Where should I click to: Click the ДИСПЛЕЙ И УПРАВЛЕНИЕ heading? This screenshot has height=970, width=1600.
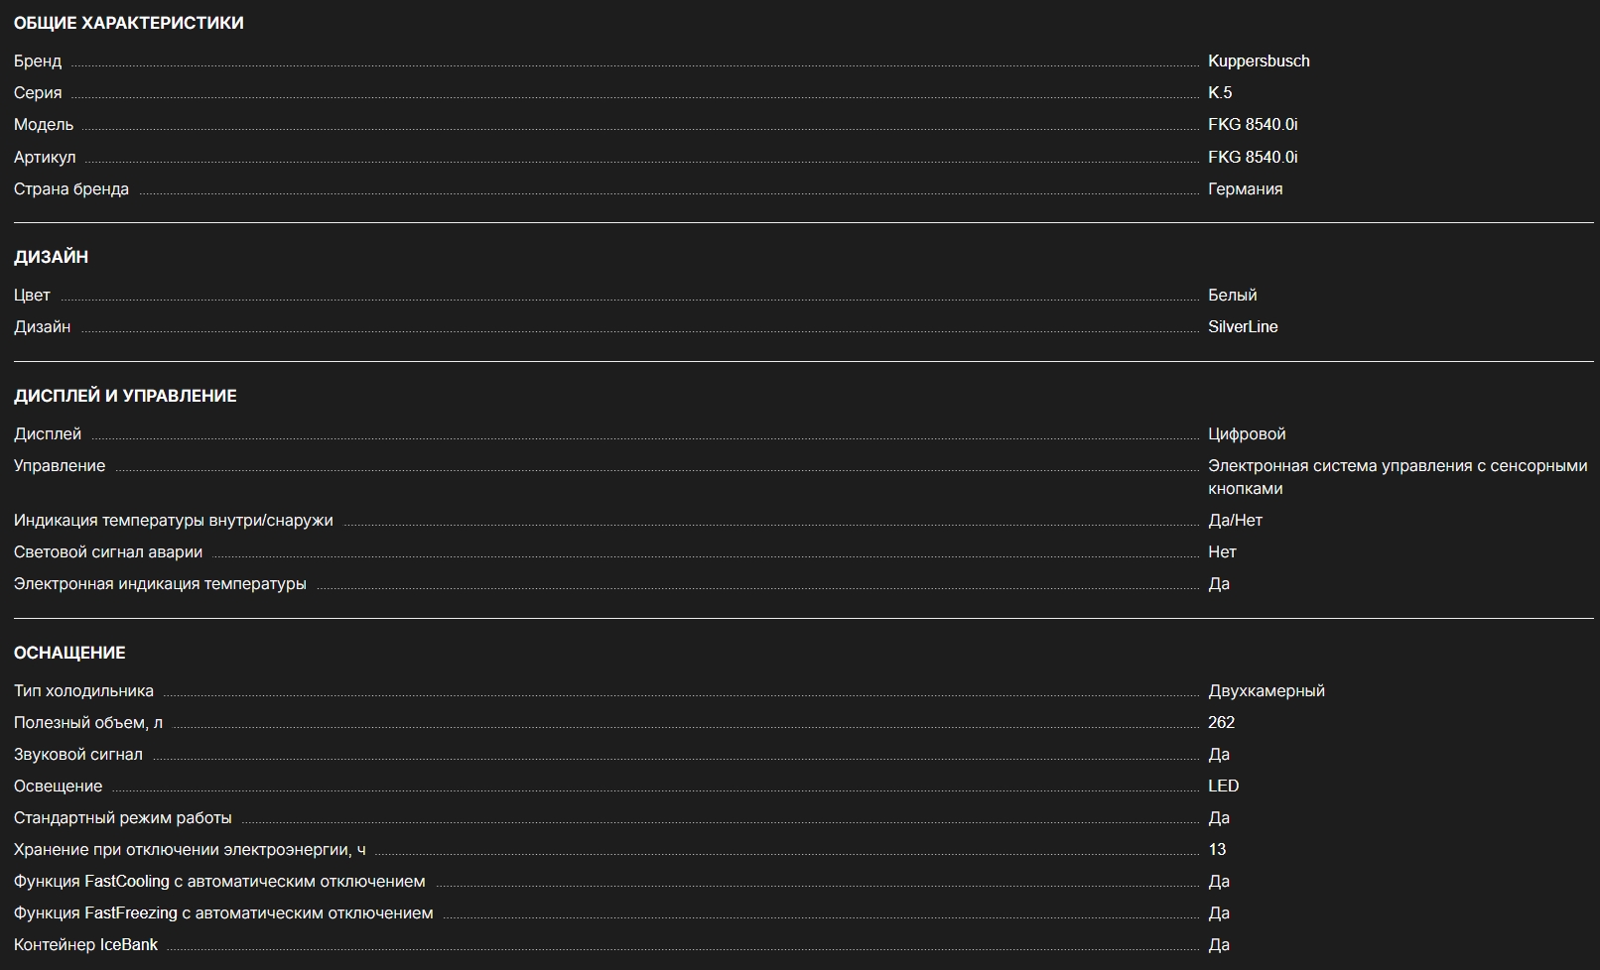[125, 396]
